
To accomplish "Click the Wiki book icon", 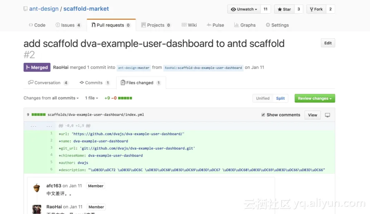I will click(184, 25).
